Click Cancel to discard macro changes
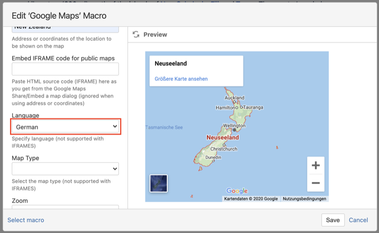Viewport: 379px width, 233px height. [x=358, y=220]
